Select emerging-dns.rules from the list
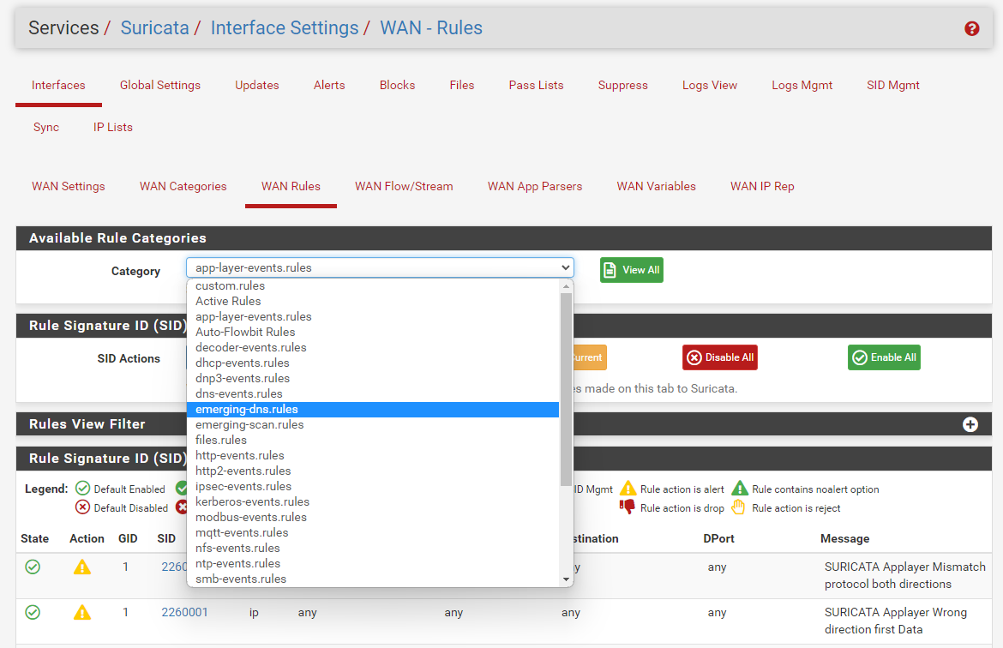The width and height of the screenshot is (1003, 648). point(373,410)
